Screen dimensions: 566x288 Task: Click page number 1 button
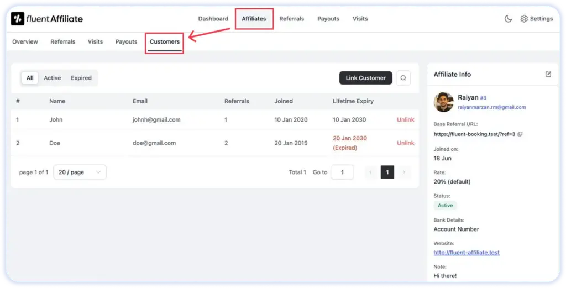tap(387, 172)
